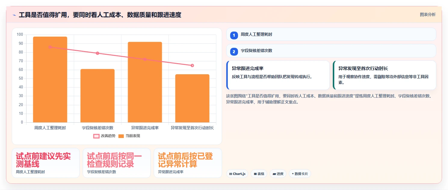448x190 pixels.
Task: Click x-axis label 异常跟进完成率
Action: [145, 128]
